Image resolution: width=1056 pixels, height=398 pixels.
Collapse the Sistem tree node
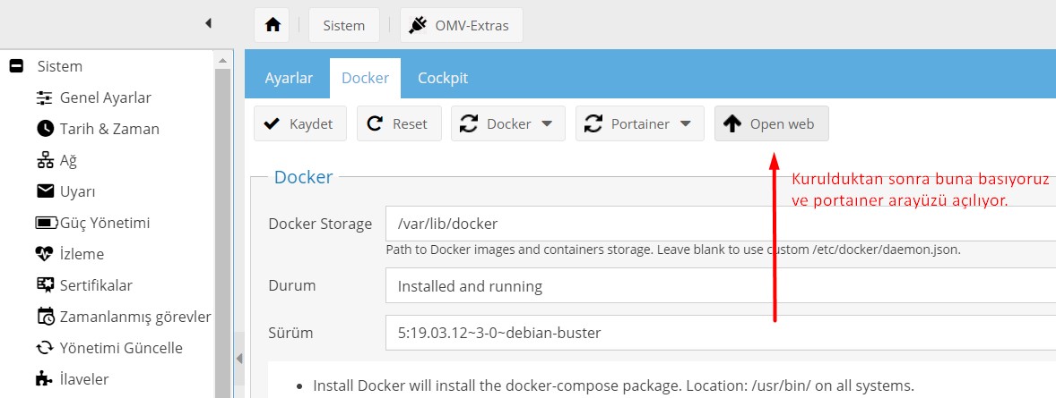pyautogui.click(x=16, y=66)
